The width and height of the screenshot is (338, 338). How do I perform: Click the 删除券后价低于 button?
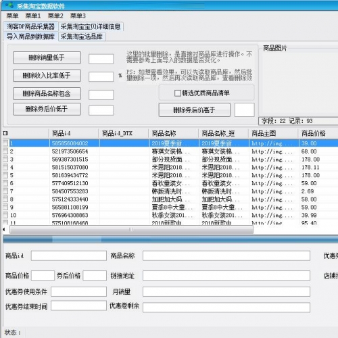tap(47, 109)
